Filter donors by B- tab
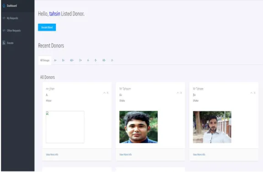This screenshot has width=263, height=172. (x=96, y=60)
